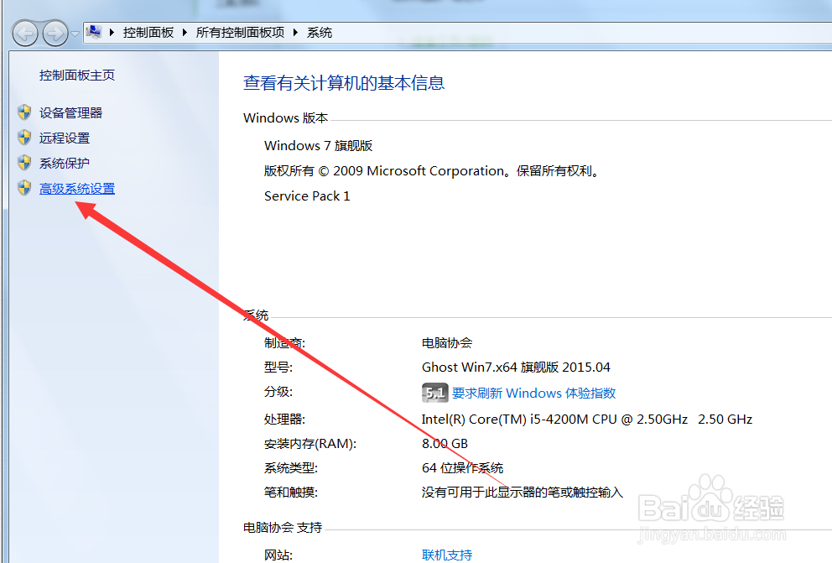Viewport: 832px width, 563px height.
Task: Click the back navigation arrow
Action: click(26, 32)
